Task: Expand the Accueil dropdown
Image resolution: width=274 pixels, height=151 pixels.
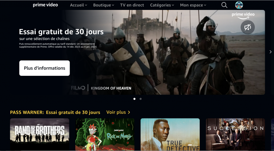Action: point(78,5)
